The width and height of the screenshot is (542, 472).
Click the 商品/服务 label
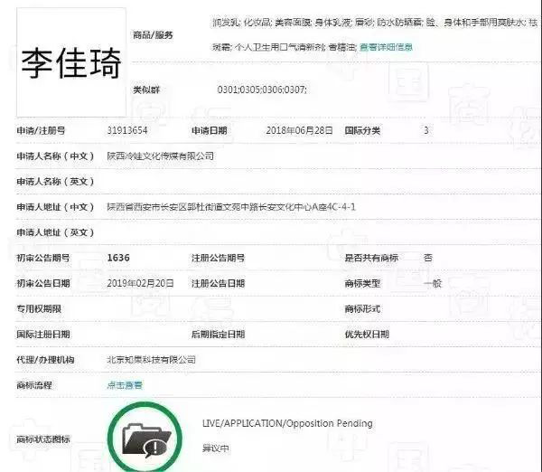point(154,35)
